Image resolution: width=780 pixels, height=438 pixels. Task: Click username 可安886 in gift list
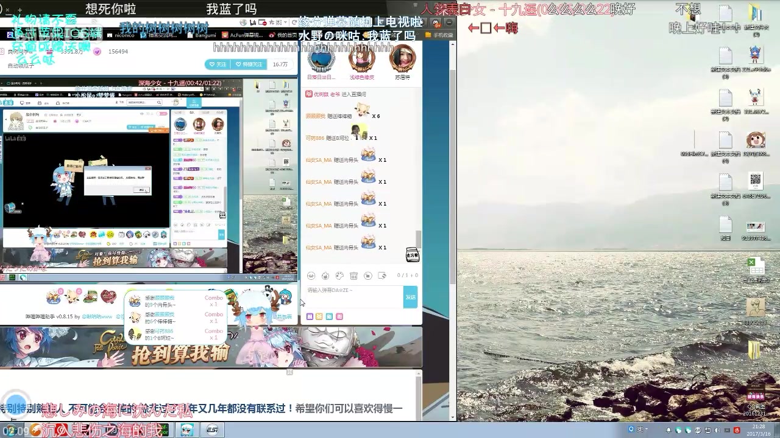coord(315,138)
